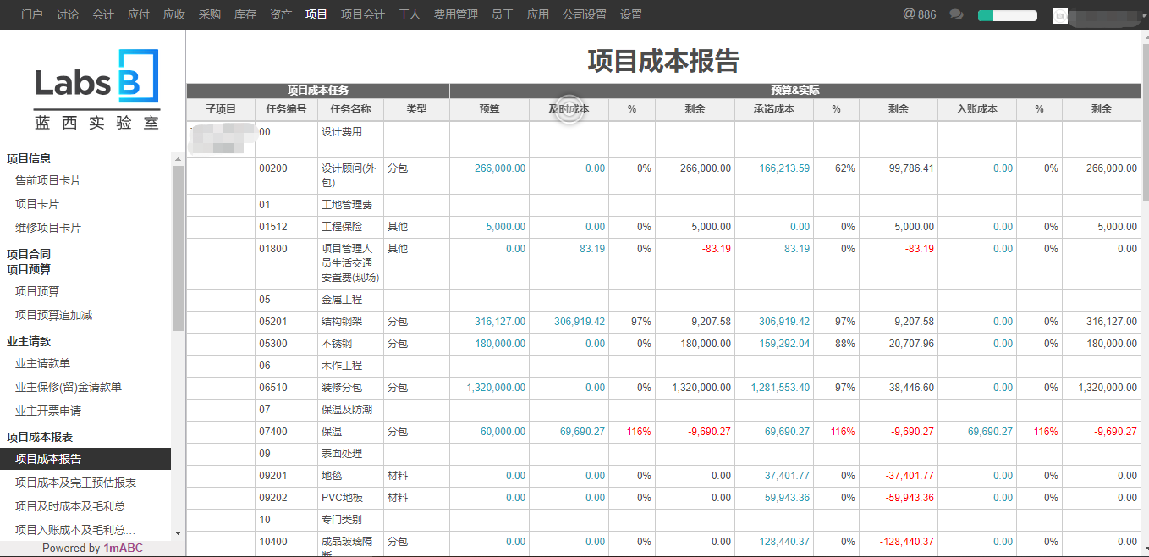Click budget amount 266,000.00 for 设计顾问
The height and width of the screenshot is (557, 1149).
pos(500,168)
